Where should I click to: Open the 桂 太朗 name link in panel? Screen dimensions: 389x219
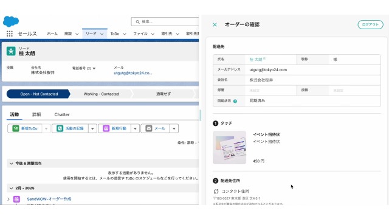(x=256, y=60)
